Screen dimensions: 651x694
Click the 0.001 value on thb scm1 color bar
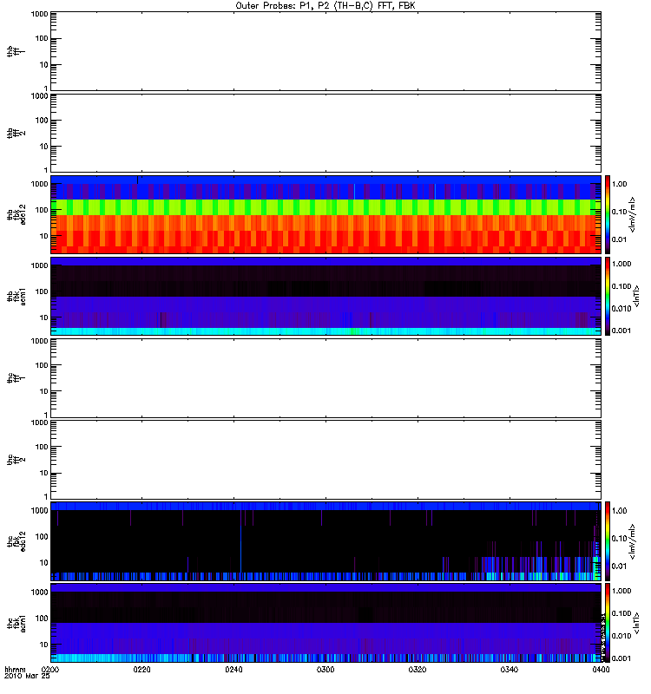[621, 331]
